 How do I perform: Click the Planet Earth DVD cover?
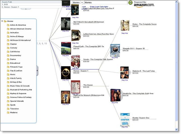pyautogui.click(x=66, y=48)
